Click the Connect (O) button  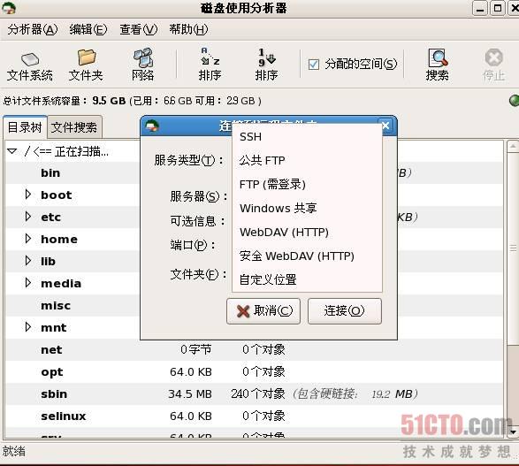click(x=345, y=311)
